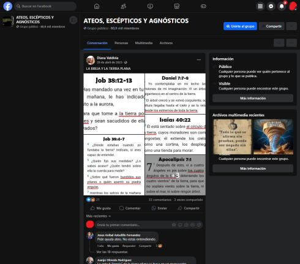Open the Watch video icon
The width and height of the screenshot is (300, 264).
coord(150,6)
